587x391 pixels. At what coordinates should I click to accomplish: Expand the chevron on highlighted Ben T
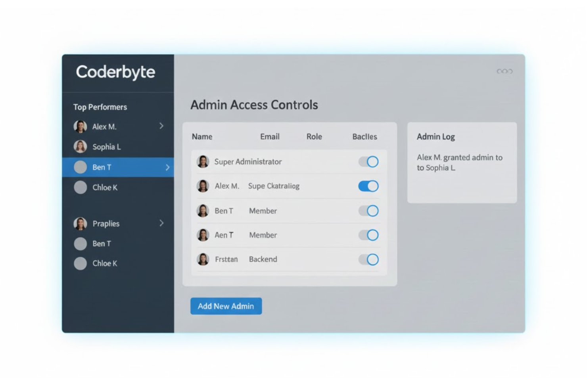(167, 167)
